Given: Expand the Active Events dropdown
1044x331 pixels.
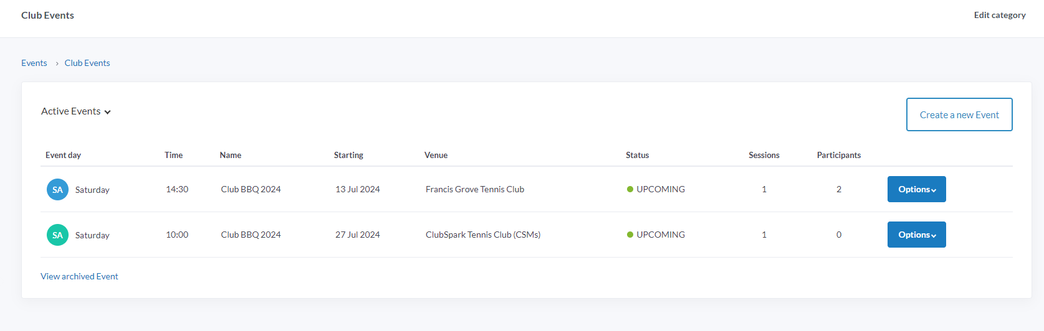Looking at the screenshot, I should 76,111.
